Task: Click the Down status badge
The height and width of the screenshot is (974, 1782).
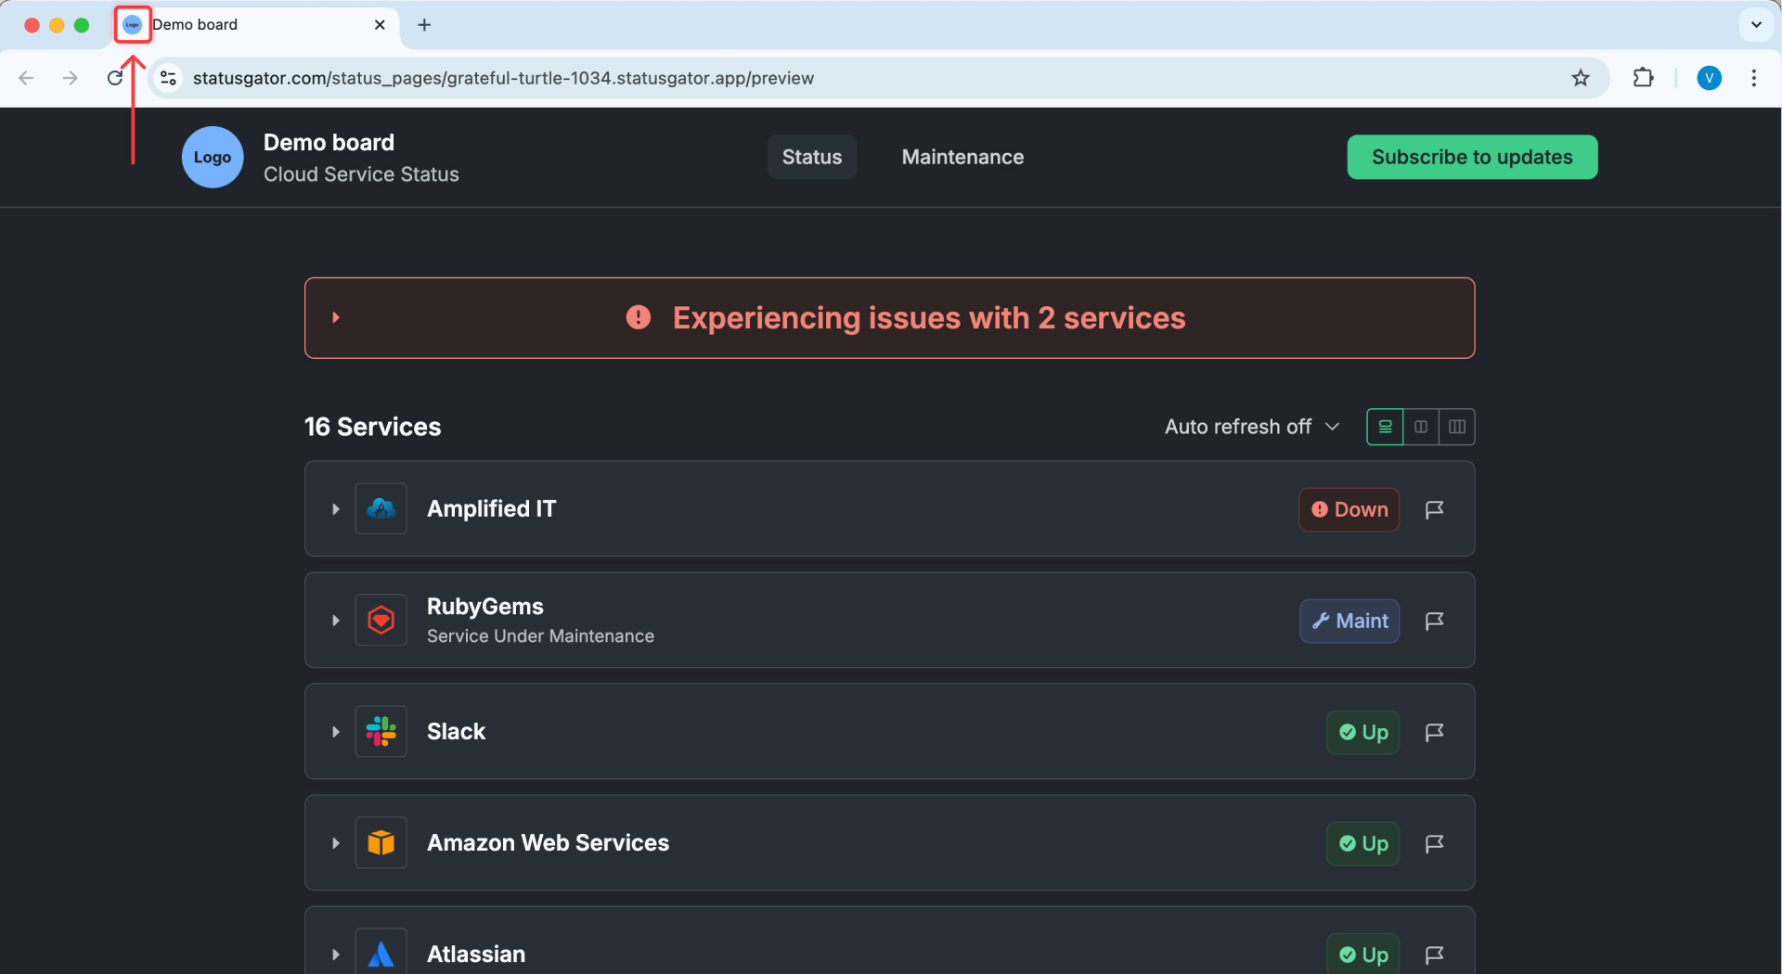Action: point(1349,509)
